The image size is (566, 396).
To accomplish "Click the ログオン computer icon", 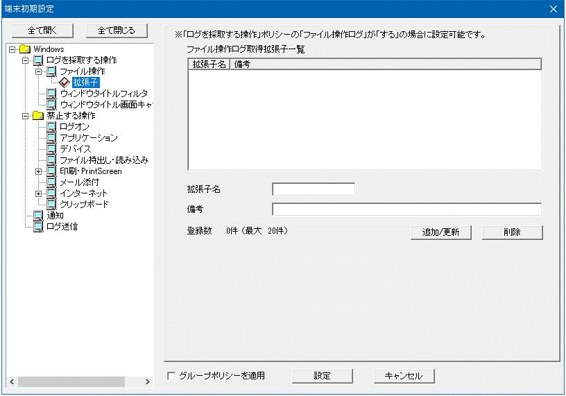I will coord(51,127).
